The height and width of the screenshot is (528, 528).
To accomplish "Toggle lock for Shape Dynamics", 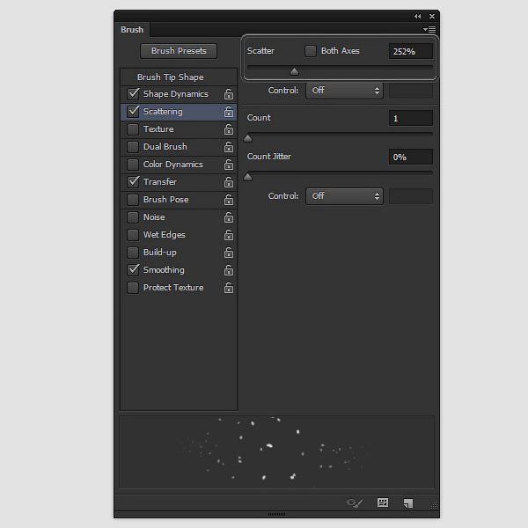I will pos(229,94).
